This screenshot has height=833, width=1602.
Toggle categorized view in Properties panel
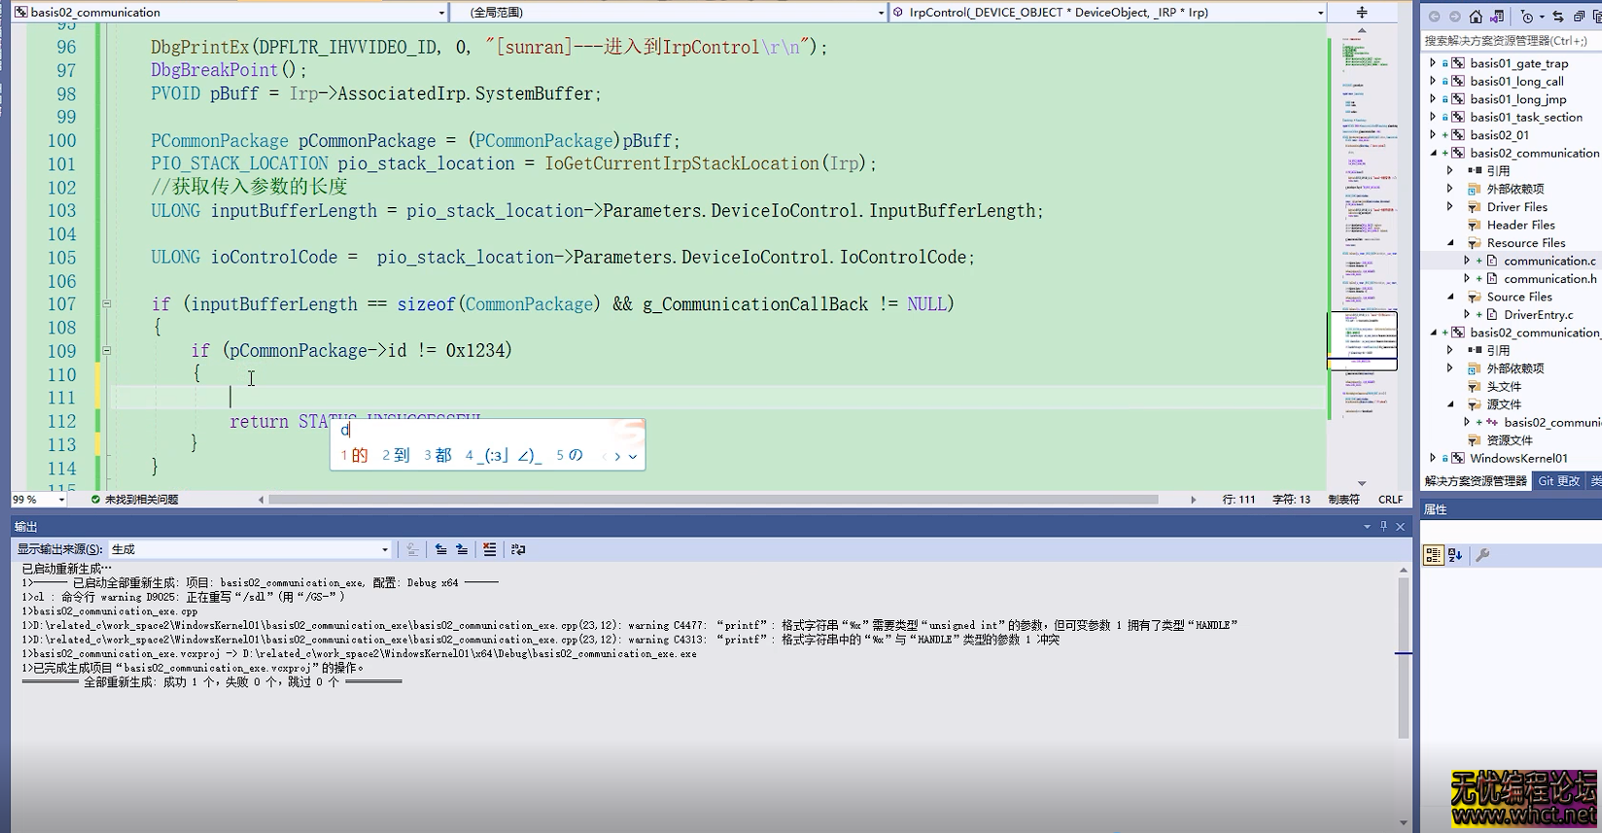(x=1433, y=555)
